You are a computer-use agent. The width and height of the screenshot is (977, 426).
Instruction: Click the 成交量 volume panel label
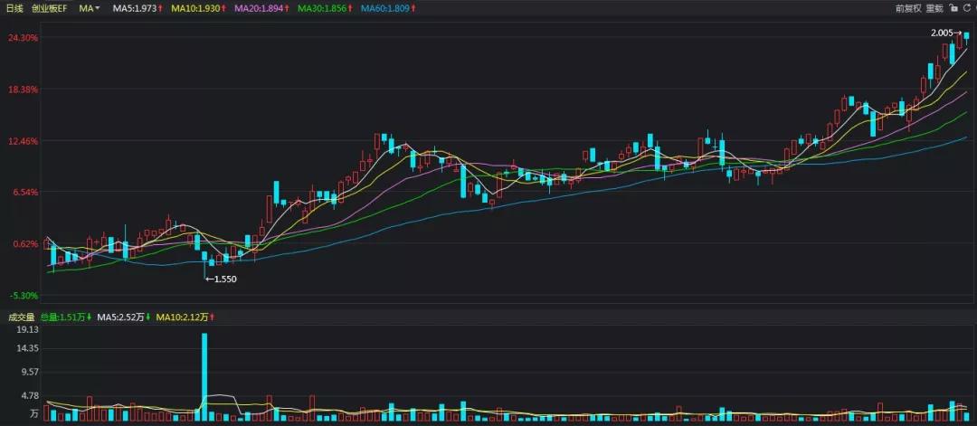point(21,317)
